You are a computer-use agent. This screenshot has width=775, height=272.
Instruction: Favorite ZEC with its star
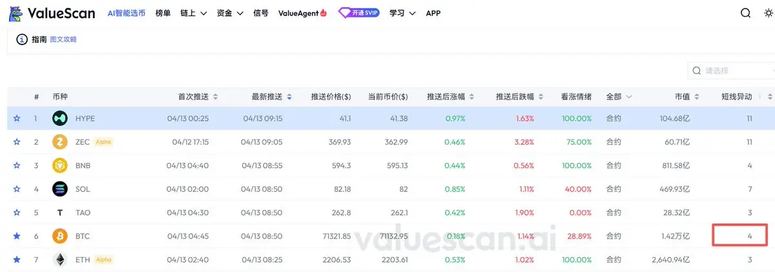coord(17,142)
